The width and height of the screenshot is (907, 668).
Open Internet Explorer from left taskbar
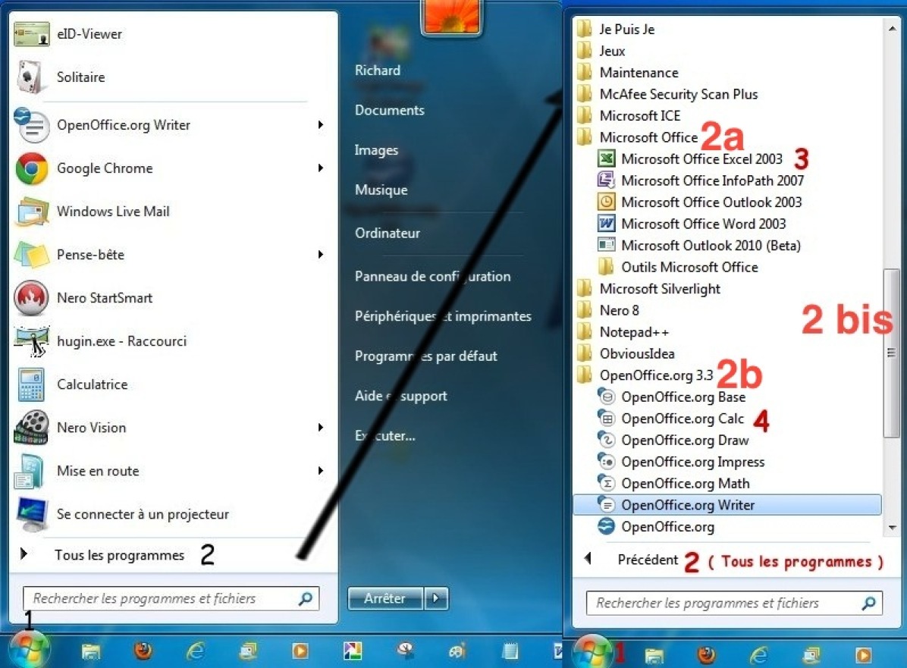[196, 652]
